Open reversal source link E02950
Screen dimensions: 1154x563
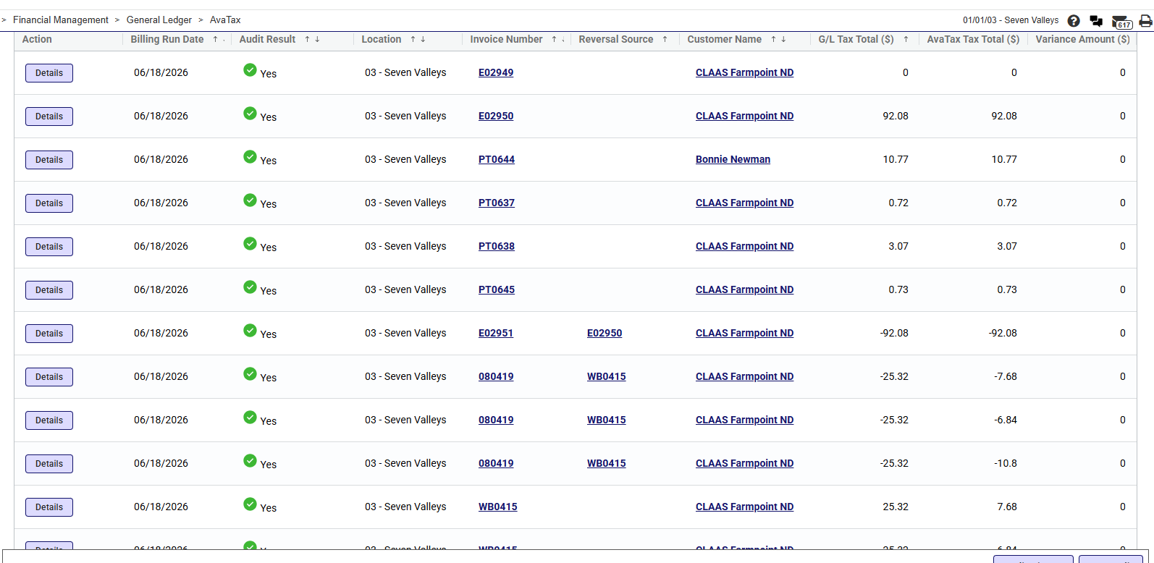point(605,334)
